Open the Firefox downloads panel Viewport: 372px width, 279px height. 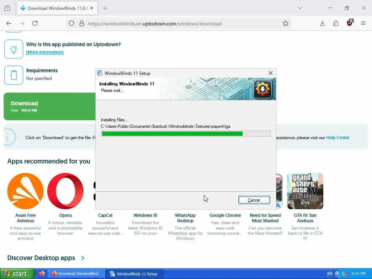coord(322,23)
